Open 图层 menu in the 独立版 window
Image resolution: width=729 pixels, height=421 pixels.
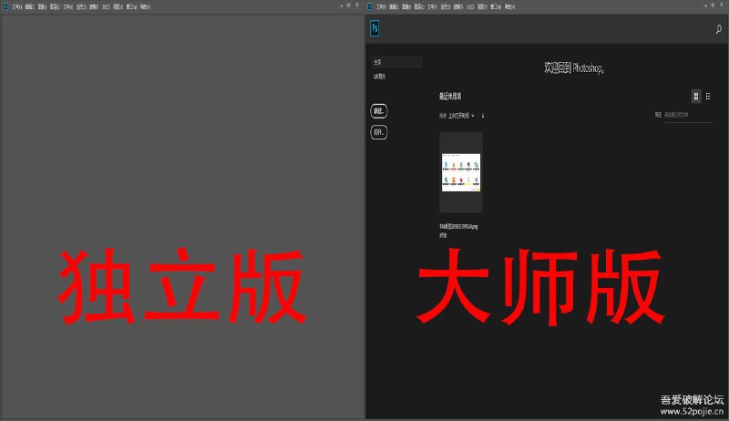(x=56, y=7)
